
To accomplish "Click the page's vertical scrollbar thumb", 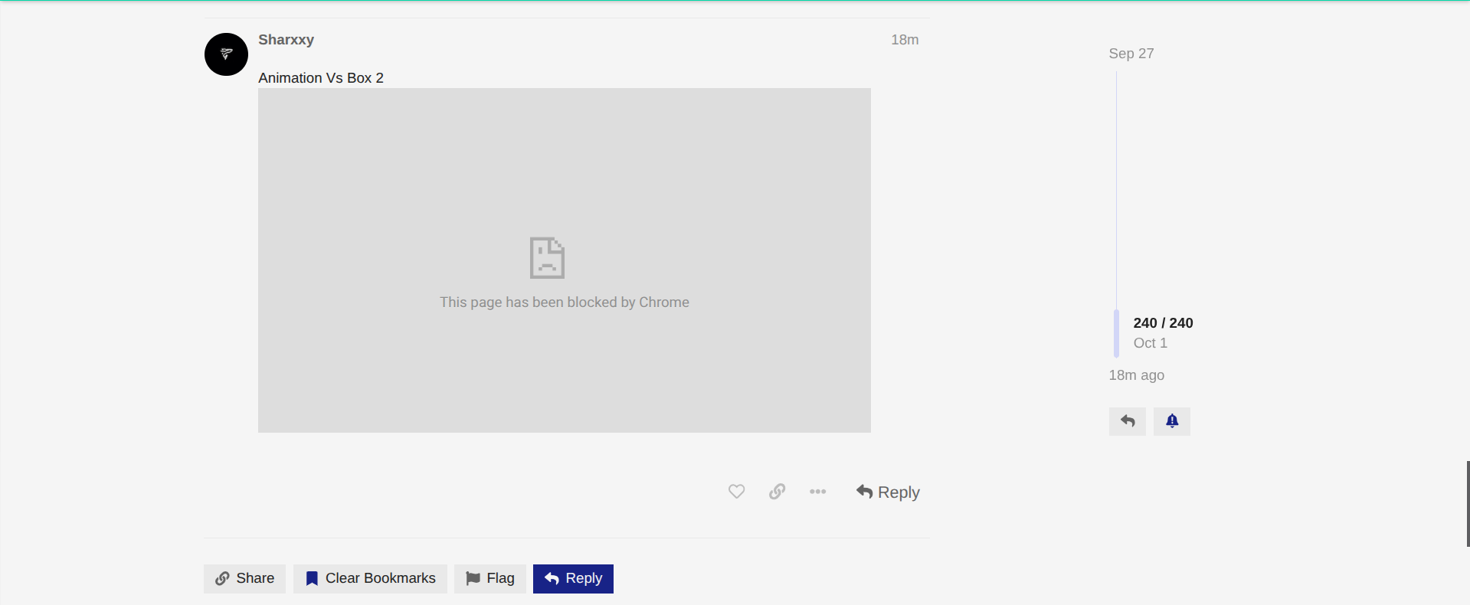I will click(1467, 503).
